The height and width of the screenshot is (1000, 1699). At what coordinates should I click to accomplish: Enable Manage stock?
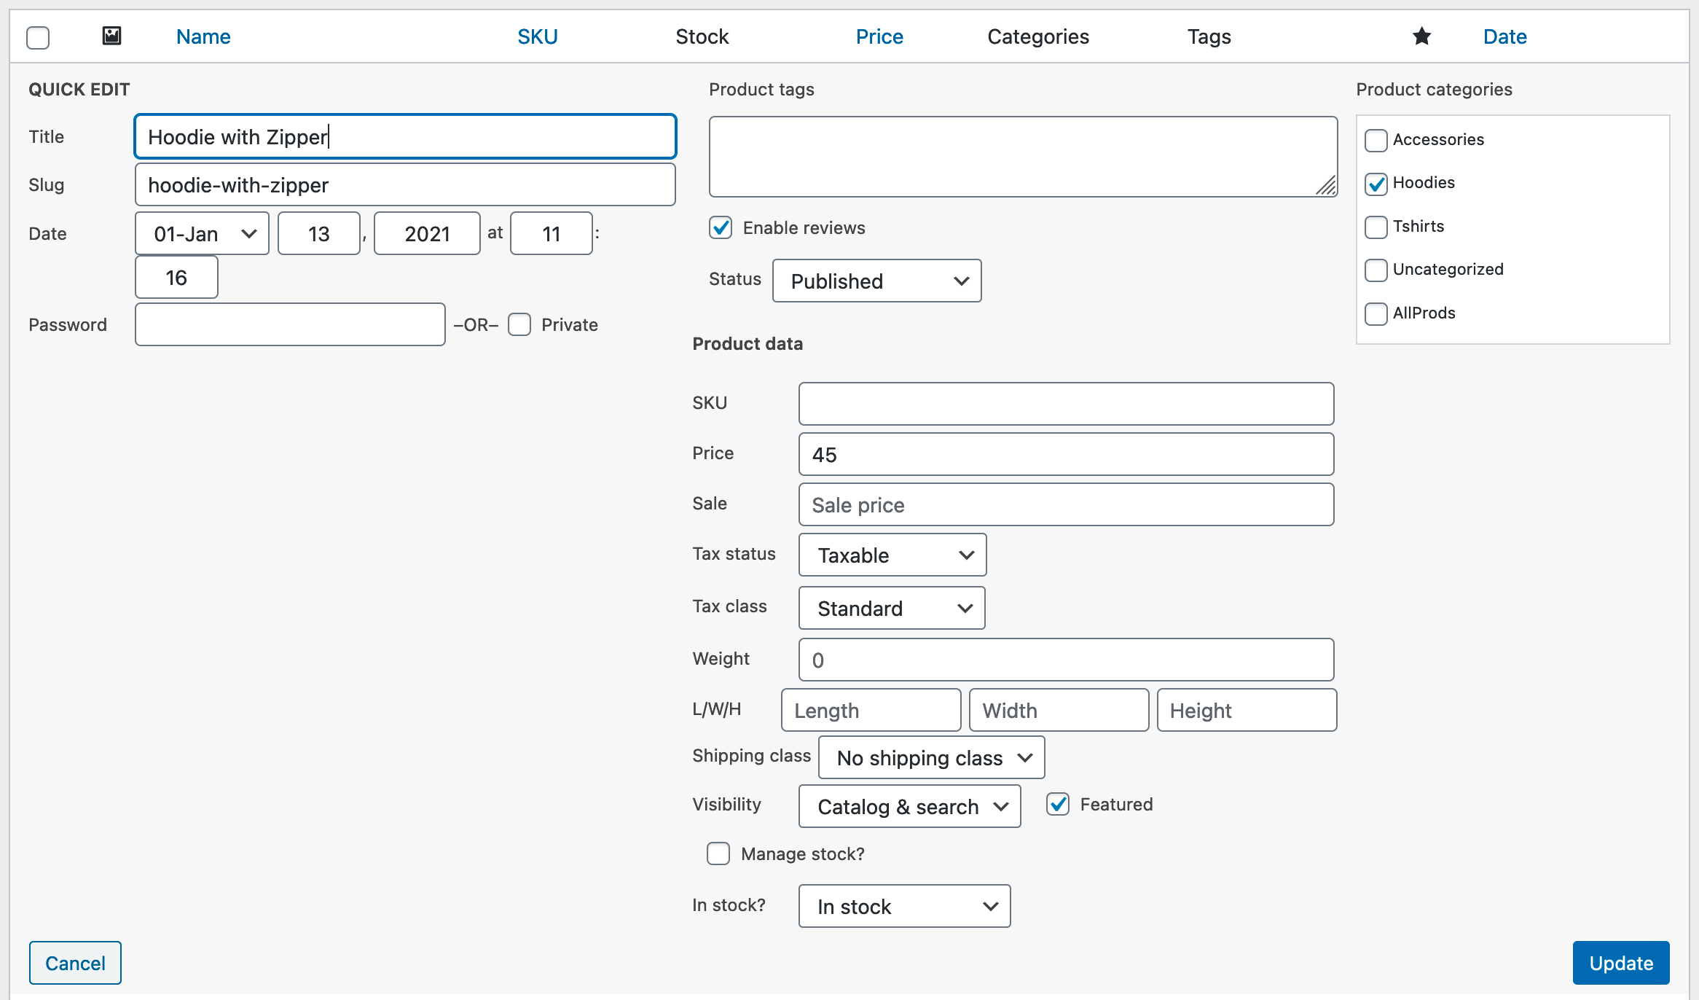click(x=718, y=853)
